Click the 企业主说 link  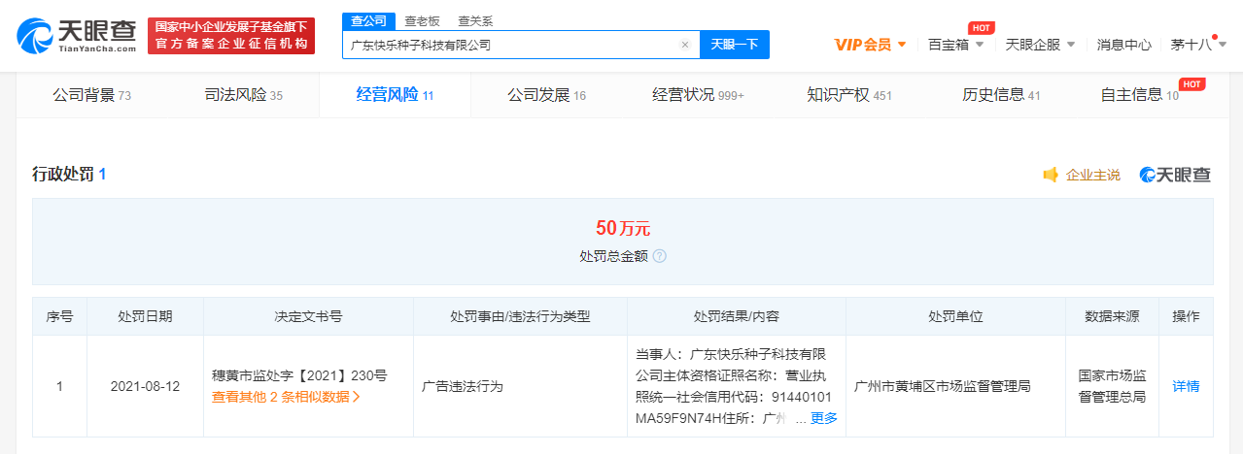(x=1092, y=175)
